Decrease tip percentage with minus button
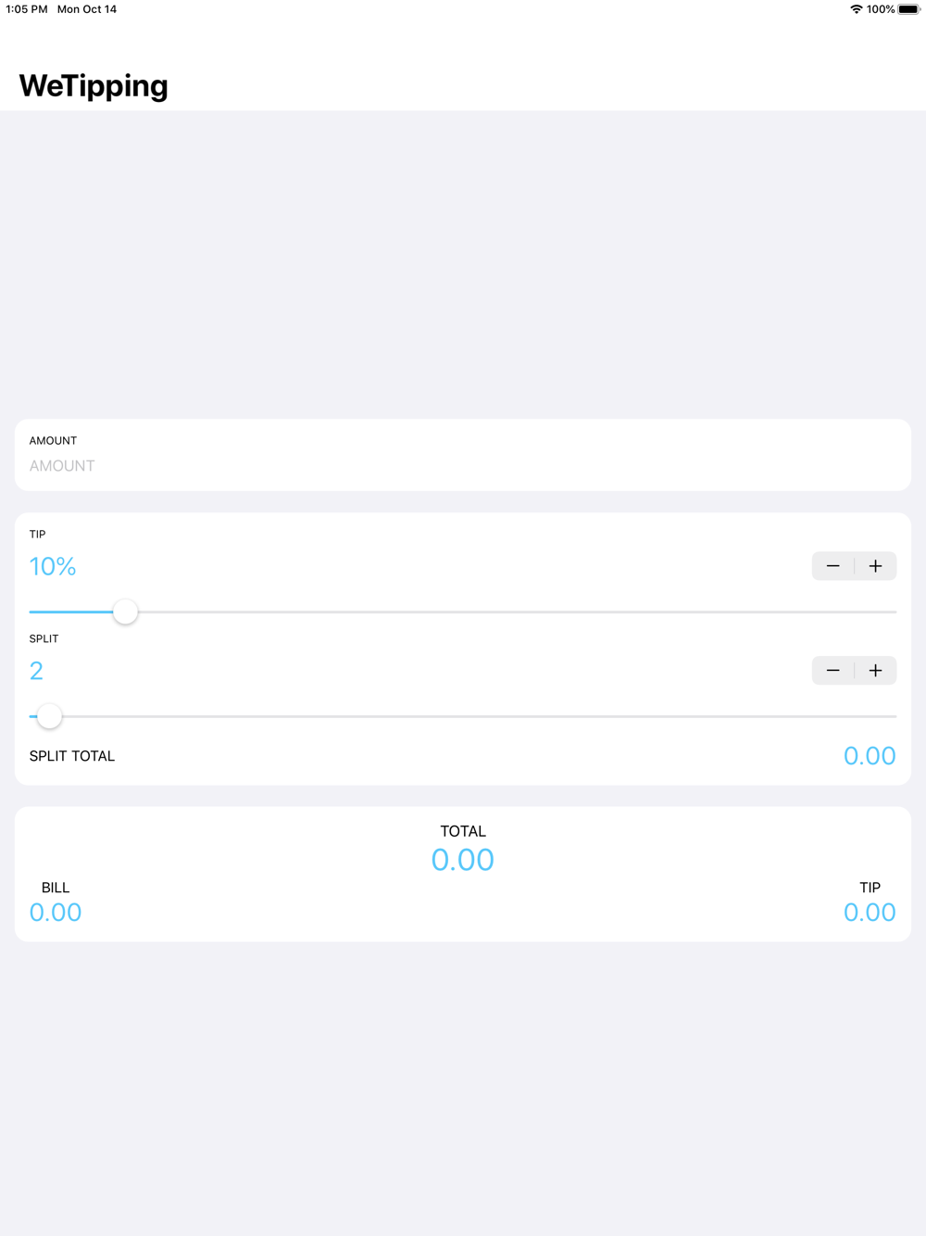The width and height of the screenshot is (926, 1236). pos(832,566)
